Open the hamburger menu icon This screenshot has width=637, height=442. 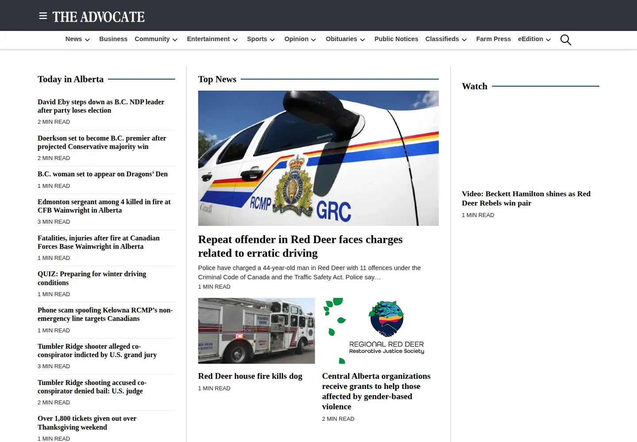[x=43, y=16]
